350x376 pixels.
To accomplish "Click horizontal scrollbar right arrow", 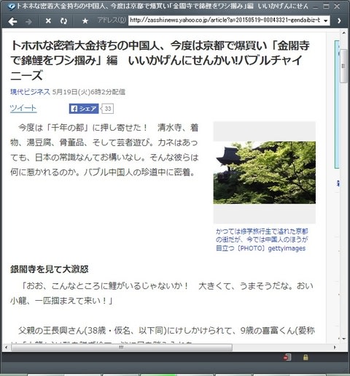I will click(x=335, y=348).
